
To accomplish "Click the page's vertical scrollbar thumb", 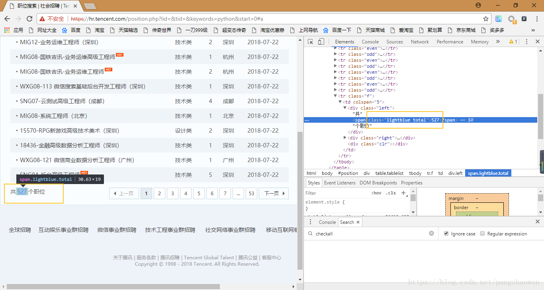I will point(300,200).
